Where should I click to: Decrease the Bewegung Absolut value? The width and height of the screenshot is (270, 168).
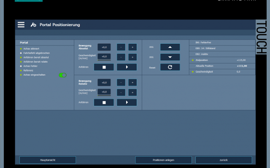[x=121, y=47]
